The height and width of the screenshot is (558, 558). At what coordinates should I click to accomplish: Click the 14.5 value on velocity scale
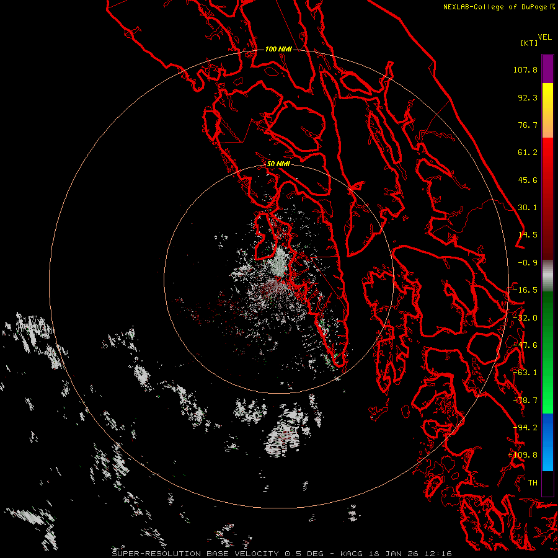click(x=528, y=235)
